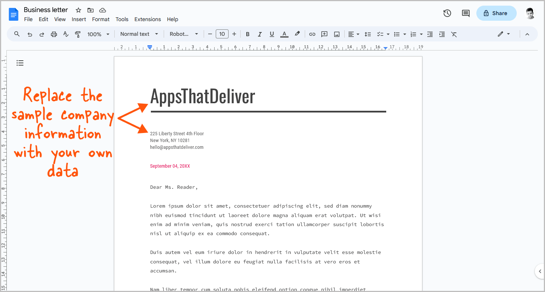Add a comment via the toolbar icon
545x292 pixels.
324,34
